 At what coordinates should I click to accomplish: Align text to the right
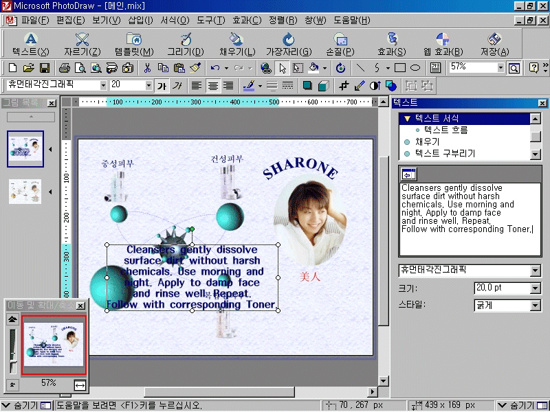pos(228,85)
